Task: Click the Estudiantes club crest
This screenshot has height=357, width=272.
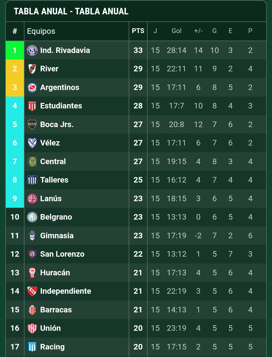Action: (32, 106)
